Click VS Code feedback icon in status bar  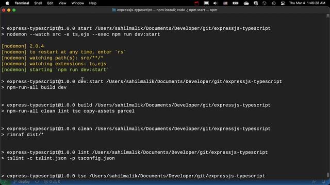point(314,182)
